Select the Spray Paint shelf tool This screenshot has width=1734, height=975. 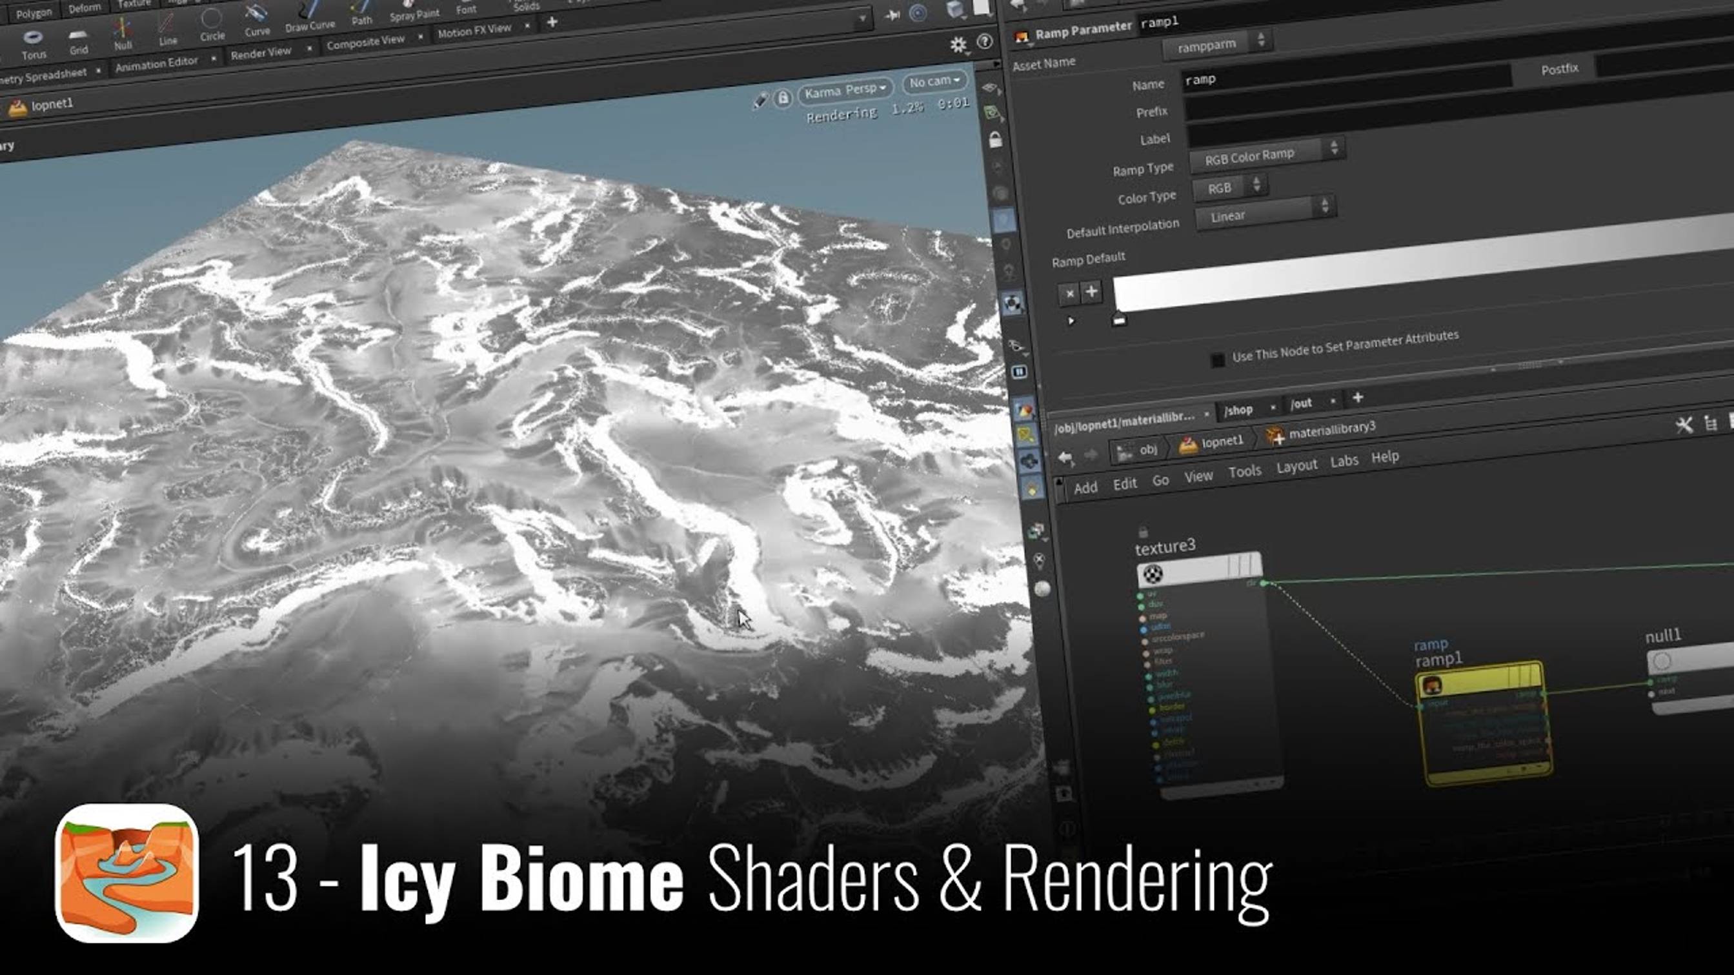[414, 10]
